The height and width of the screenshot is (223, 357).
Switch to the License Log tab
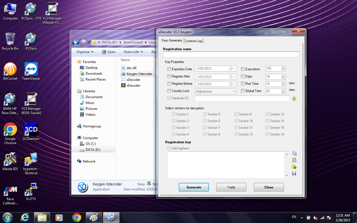tap(194, 41)
